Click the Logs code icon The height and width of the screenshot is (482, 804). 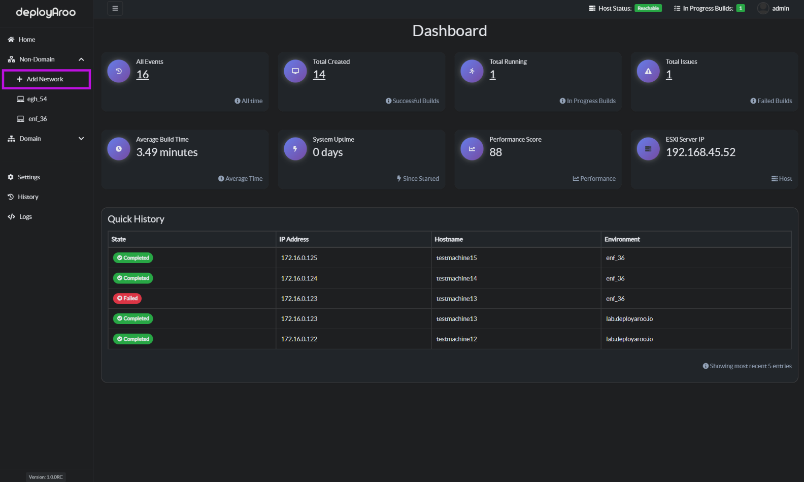[11, 217]
